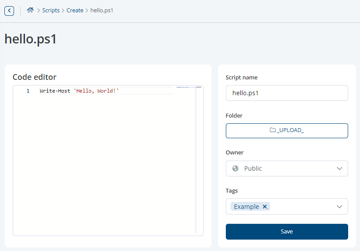Click the globe icon in Owner field
Screen dimensions: 360x251
pyautogui.click(x=235, y=169)
